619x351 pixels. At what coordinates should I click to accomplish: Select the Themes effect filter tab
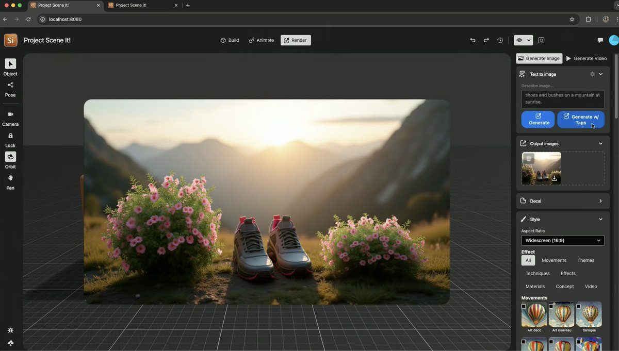[585, 260]
